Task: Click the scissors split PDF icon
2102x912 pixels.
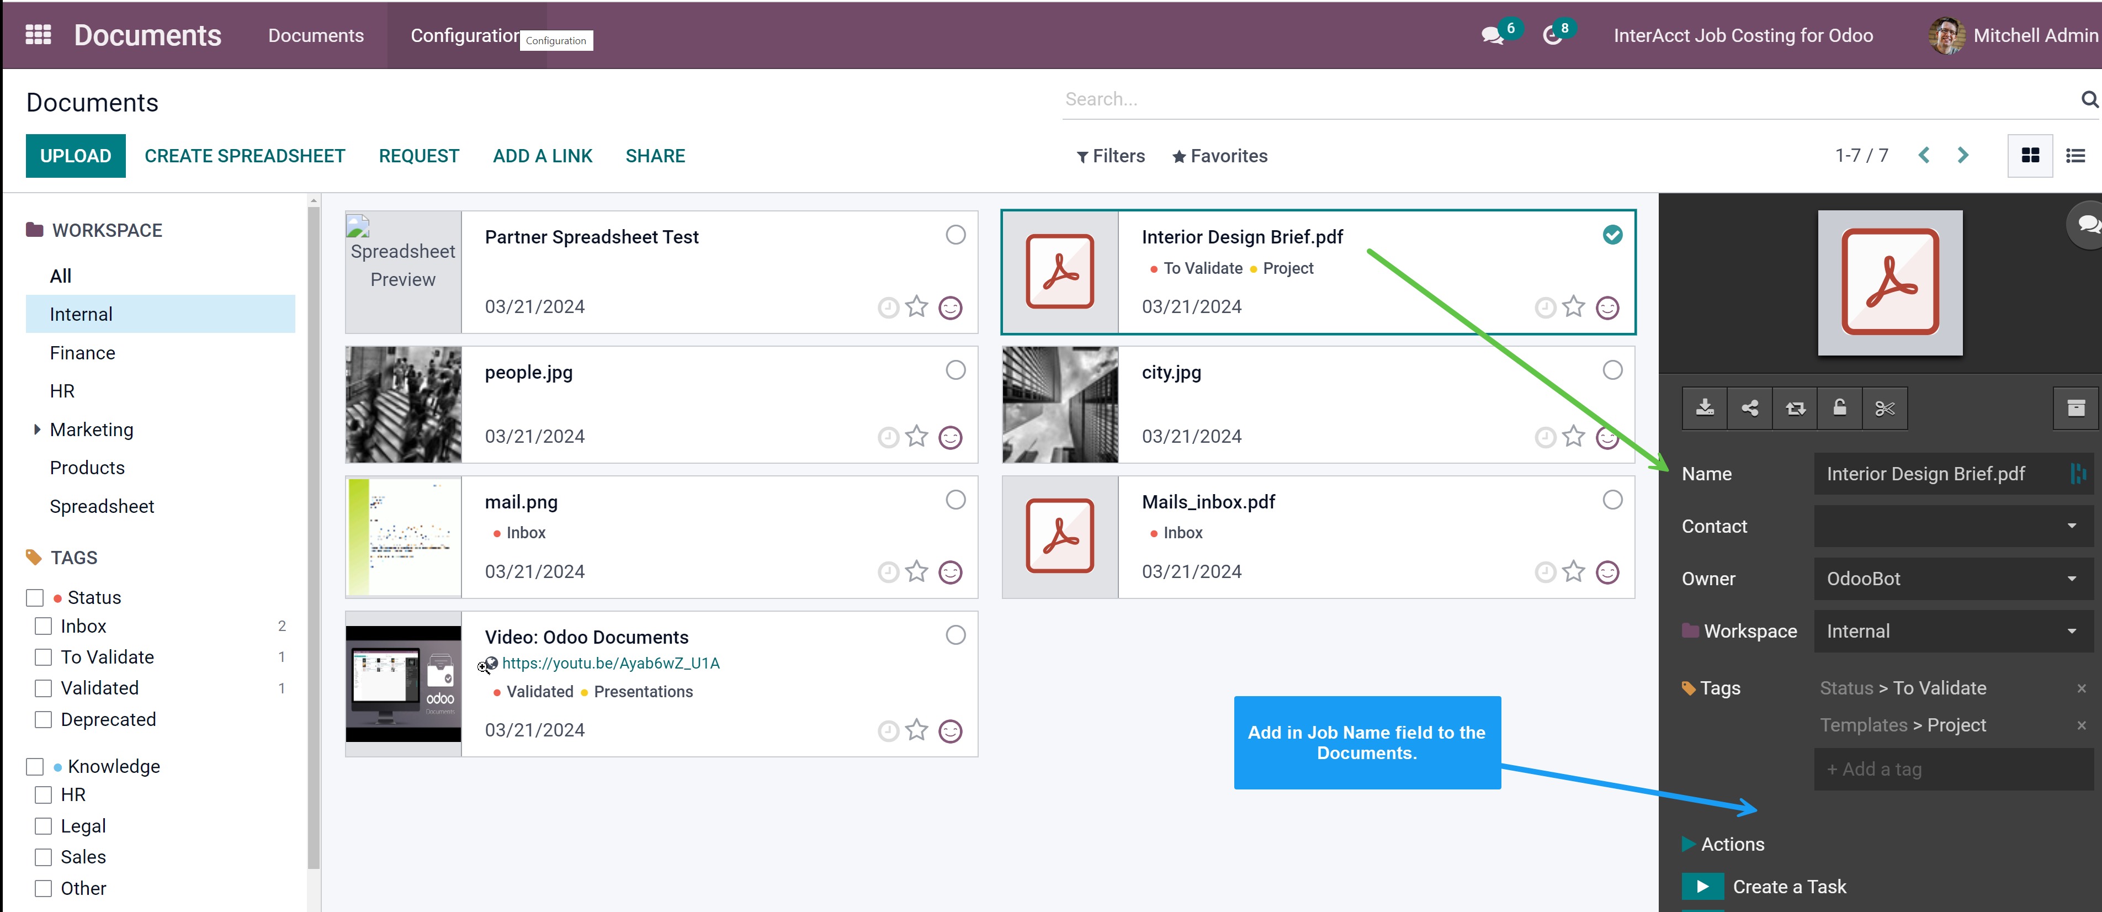Action: tap(1885, 408)
